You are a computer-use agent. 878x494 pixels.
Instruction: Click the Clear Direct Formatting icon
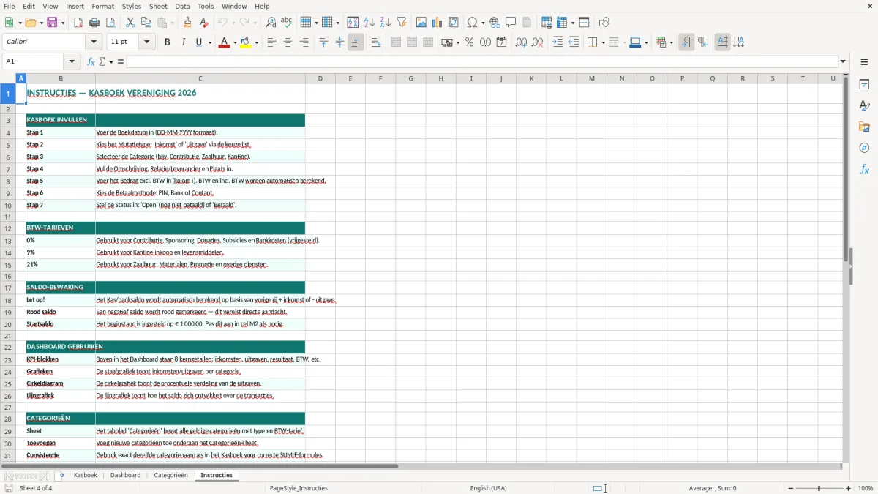point(204,23)
